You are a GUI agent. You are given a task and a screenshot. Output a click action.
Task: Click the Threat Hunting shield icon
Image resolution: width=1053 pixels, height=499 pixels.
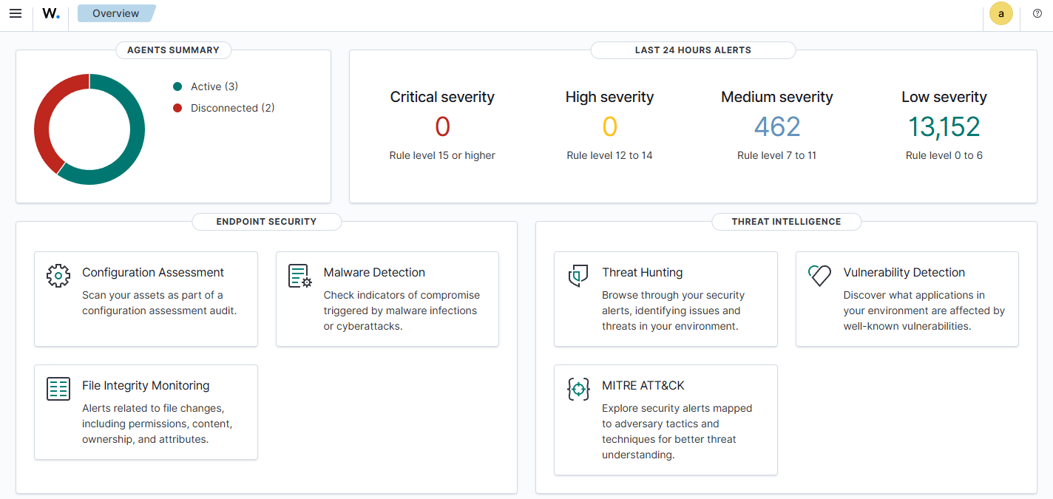coord(578,276)
